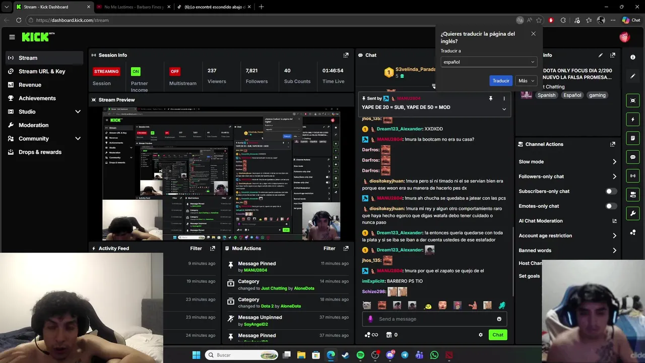Toggle the stream preview widget icon
The image size is (645, 363).
[633, 101]
